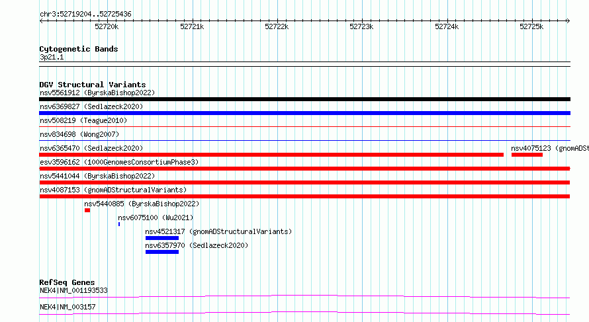
Task: Click the DGV Structural Variants track title
Action: pyautogui.click(x=93, y=85)
